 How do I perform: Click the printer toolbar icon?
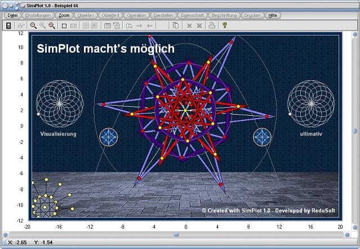tap(212, 25)
